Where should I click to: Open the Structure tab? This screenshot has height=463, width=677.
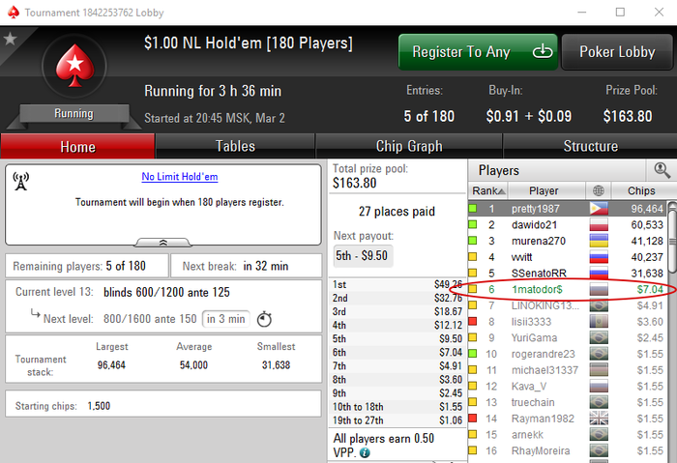coord(590,146)
